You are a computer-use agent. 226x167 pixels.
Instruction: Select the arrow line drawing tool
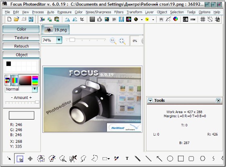coord(159,159)
